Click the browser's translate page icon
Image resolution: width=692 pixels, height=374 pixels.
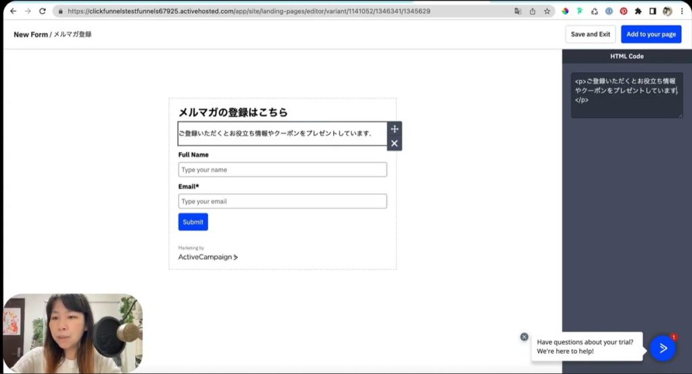pyautogui.click(x=518, y=11)
